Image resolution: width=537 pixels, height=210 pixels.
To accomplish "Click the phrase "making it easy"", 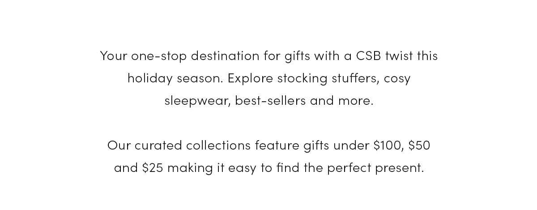I will [x=212, y=168].
